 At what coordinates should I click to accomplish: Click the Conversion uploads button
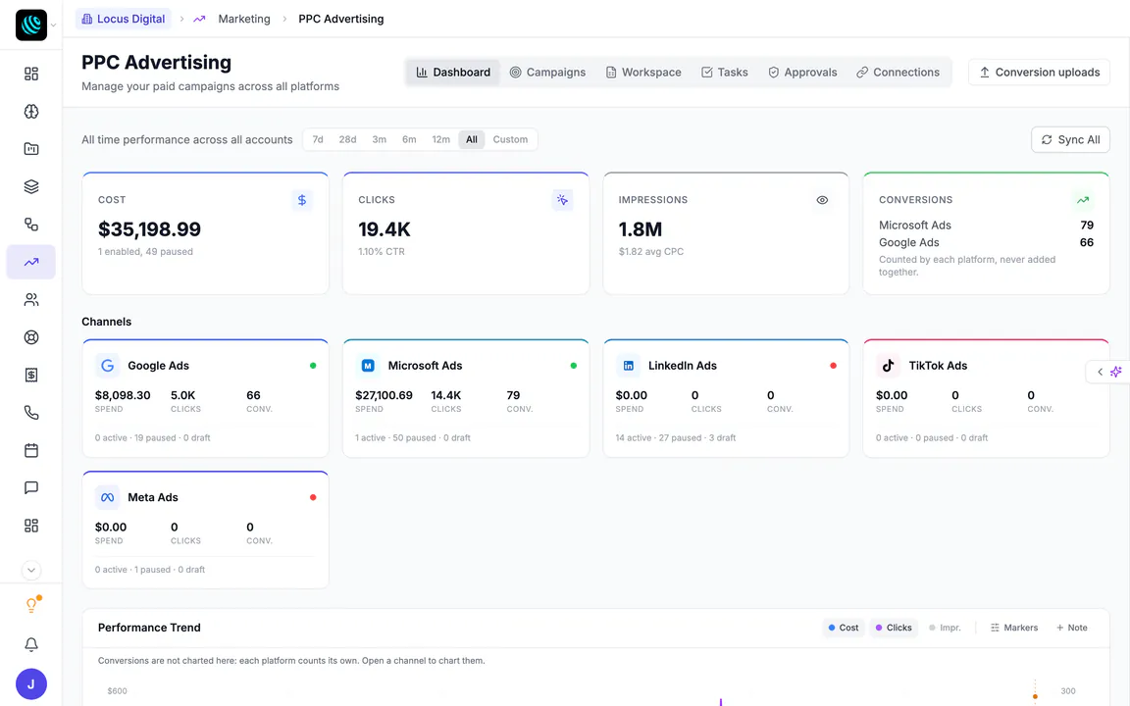(1039, 72)
